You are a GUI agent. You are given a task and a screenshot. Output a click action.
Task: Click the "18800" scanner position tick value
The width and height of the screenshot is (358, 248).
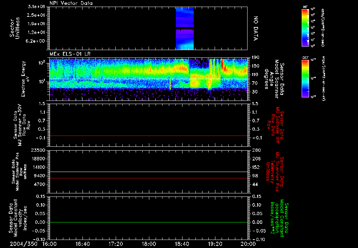coord(38,159)
